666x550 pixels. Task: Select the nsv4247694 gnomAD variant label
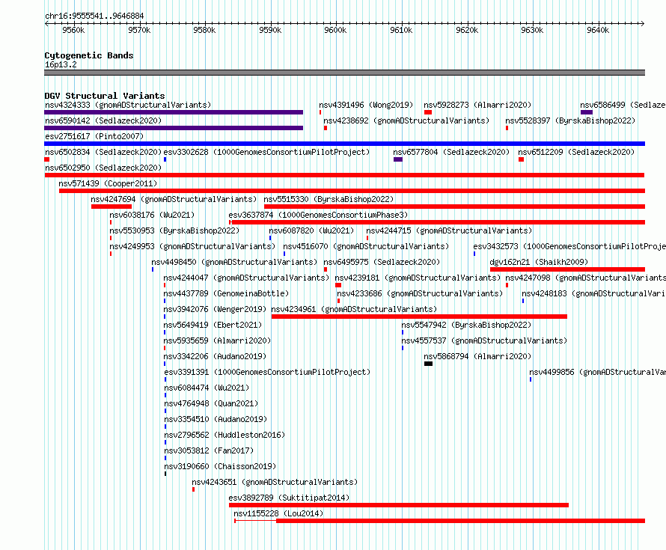pos(174,199)
